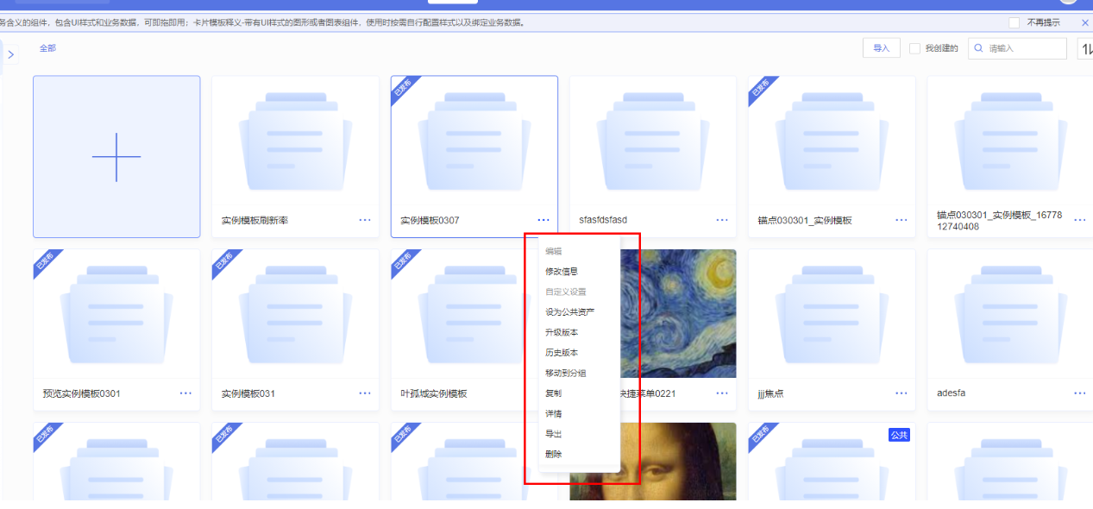Focus the 请输入 search field
Viewport: 1093px width, 509px height.
click(1017, 48)
